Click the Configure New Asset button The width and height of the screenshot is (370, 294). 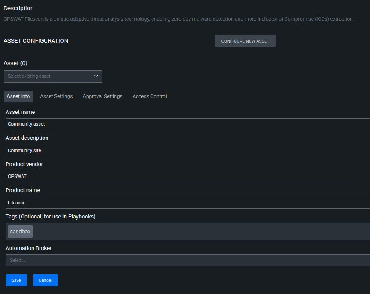click(245, 41)
